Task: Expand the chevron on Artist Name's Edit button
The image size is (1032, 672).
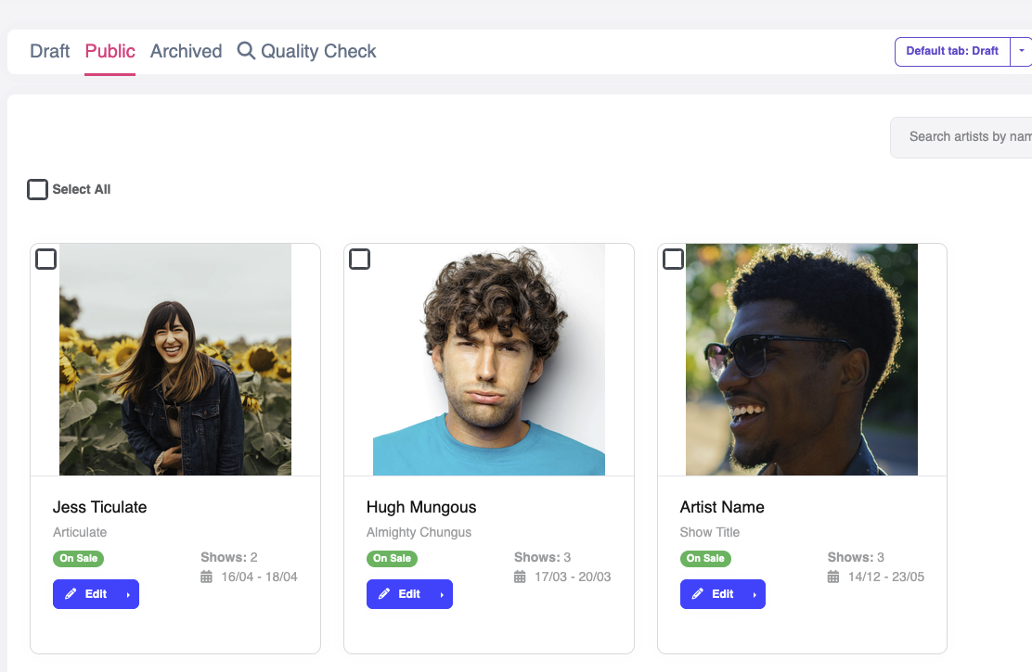Action: 754,594
